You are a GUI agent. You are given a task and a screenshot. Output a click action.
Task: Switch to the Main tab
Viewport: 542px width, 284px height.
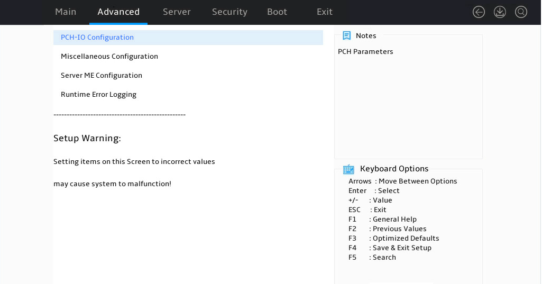click(66, 12)
